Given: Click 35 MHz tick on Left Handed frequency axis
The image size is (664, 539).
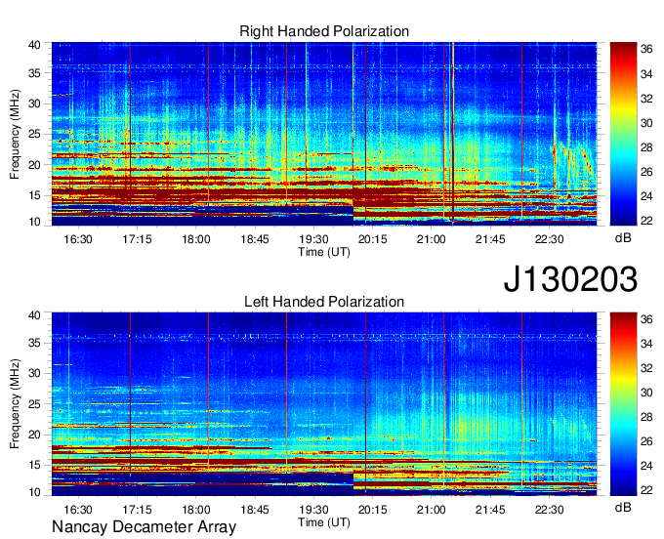Looking at the screenshot, I should [34, 343].
